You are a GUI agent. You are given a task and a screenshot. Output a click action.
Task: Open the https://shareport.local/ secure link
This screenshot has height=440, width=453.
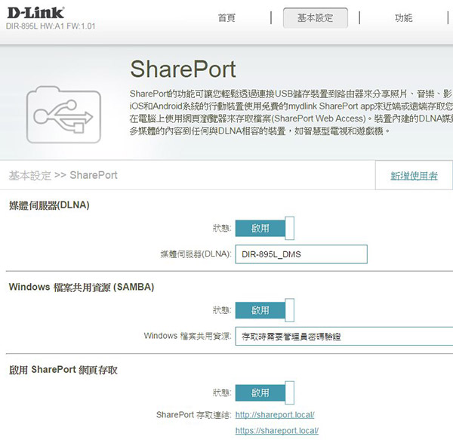click(x=276, y=431)
